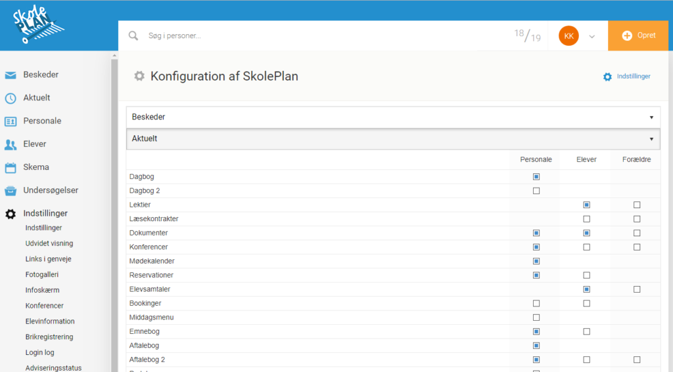Open Beskeder in the sidebar
The width and height of the screenshot is (673, 372).
41,75
